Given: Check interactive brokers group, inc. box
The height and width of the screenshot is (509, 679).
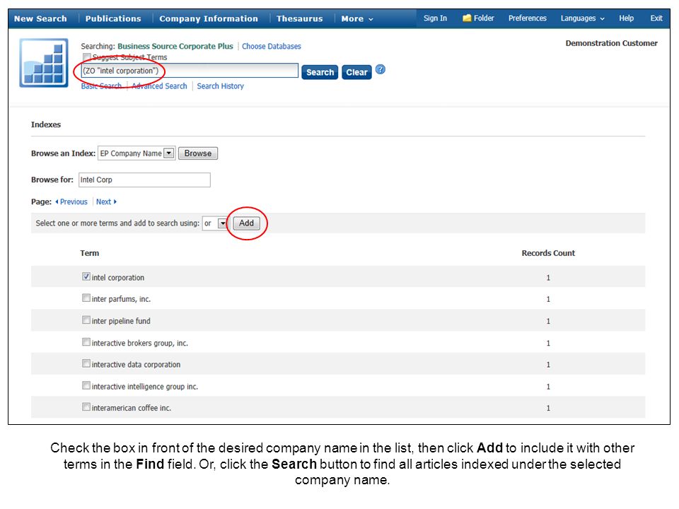Looking at the screenshot, I should point(86,342).
